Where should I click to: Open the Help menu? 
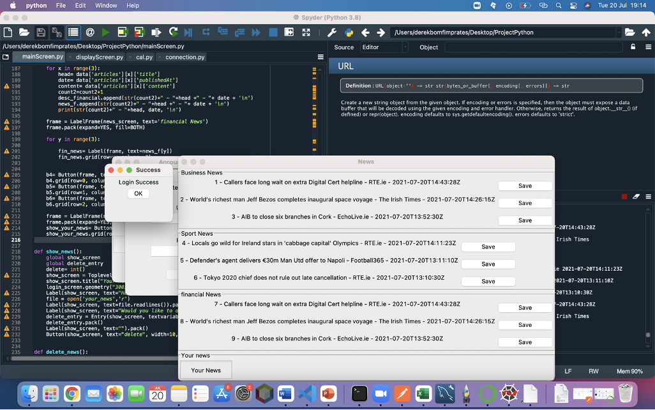pyautogui.click(x=132, y=6)
